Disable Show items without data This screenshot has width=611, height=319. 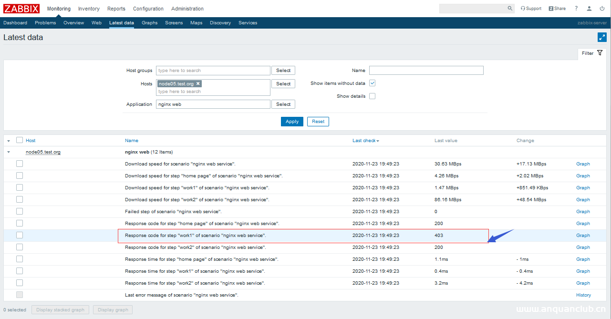[372, 82]
